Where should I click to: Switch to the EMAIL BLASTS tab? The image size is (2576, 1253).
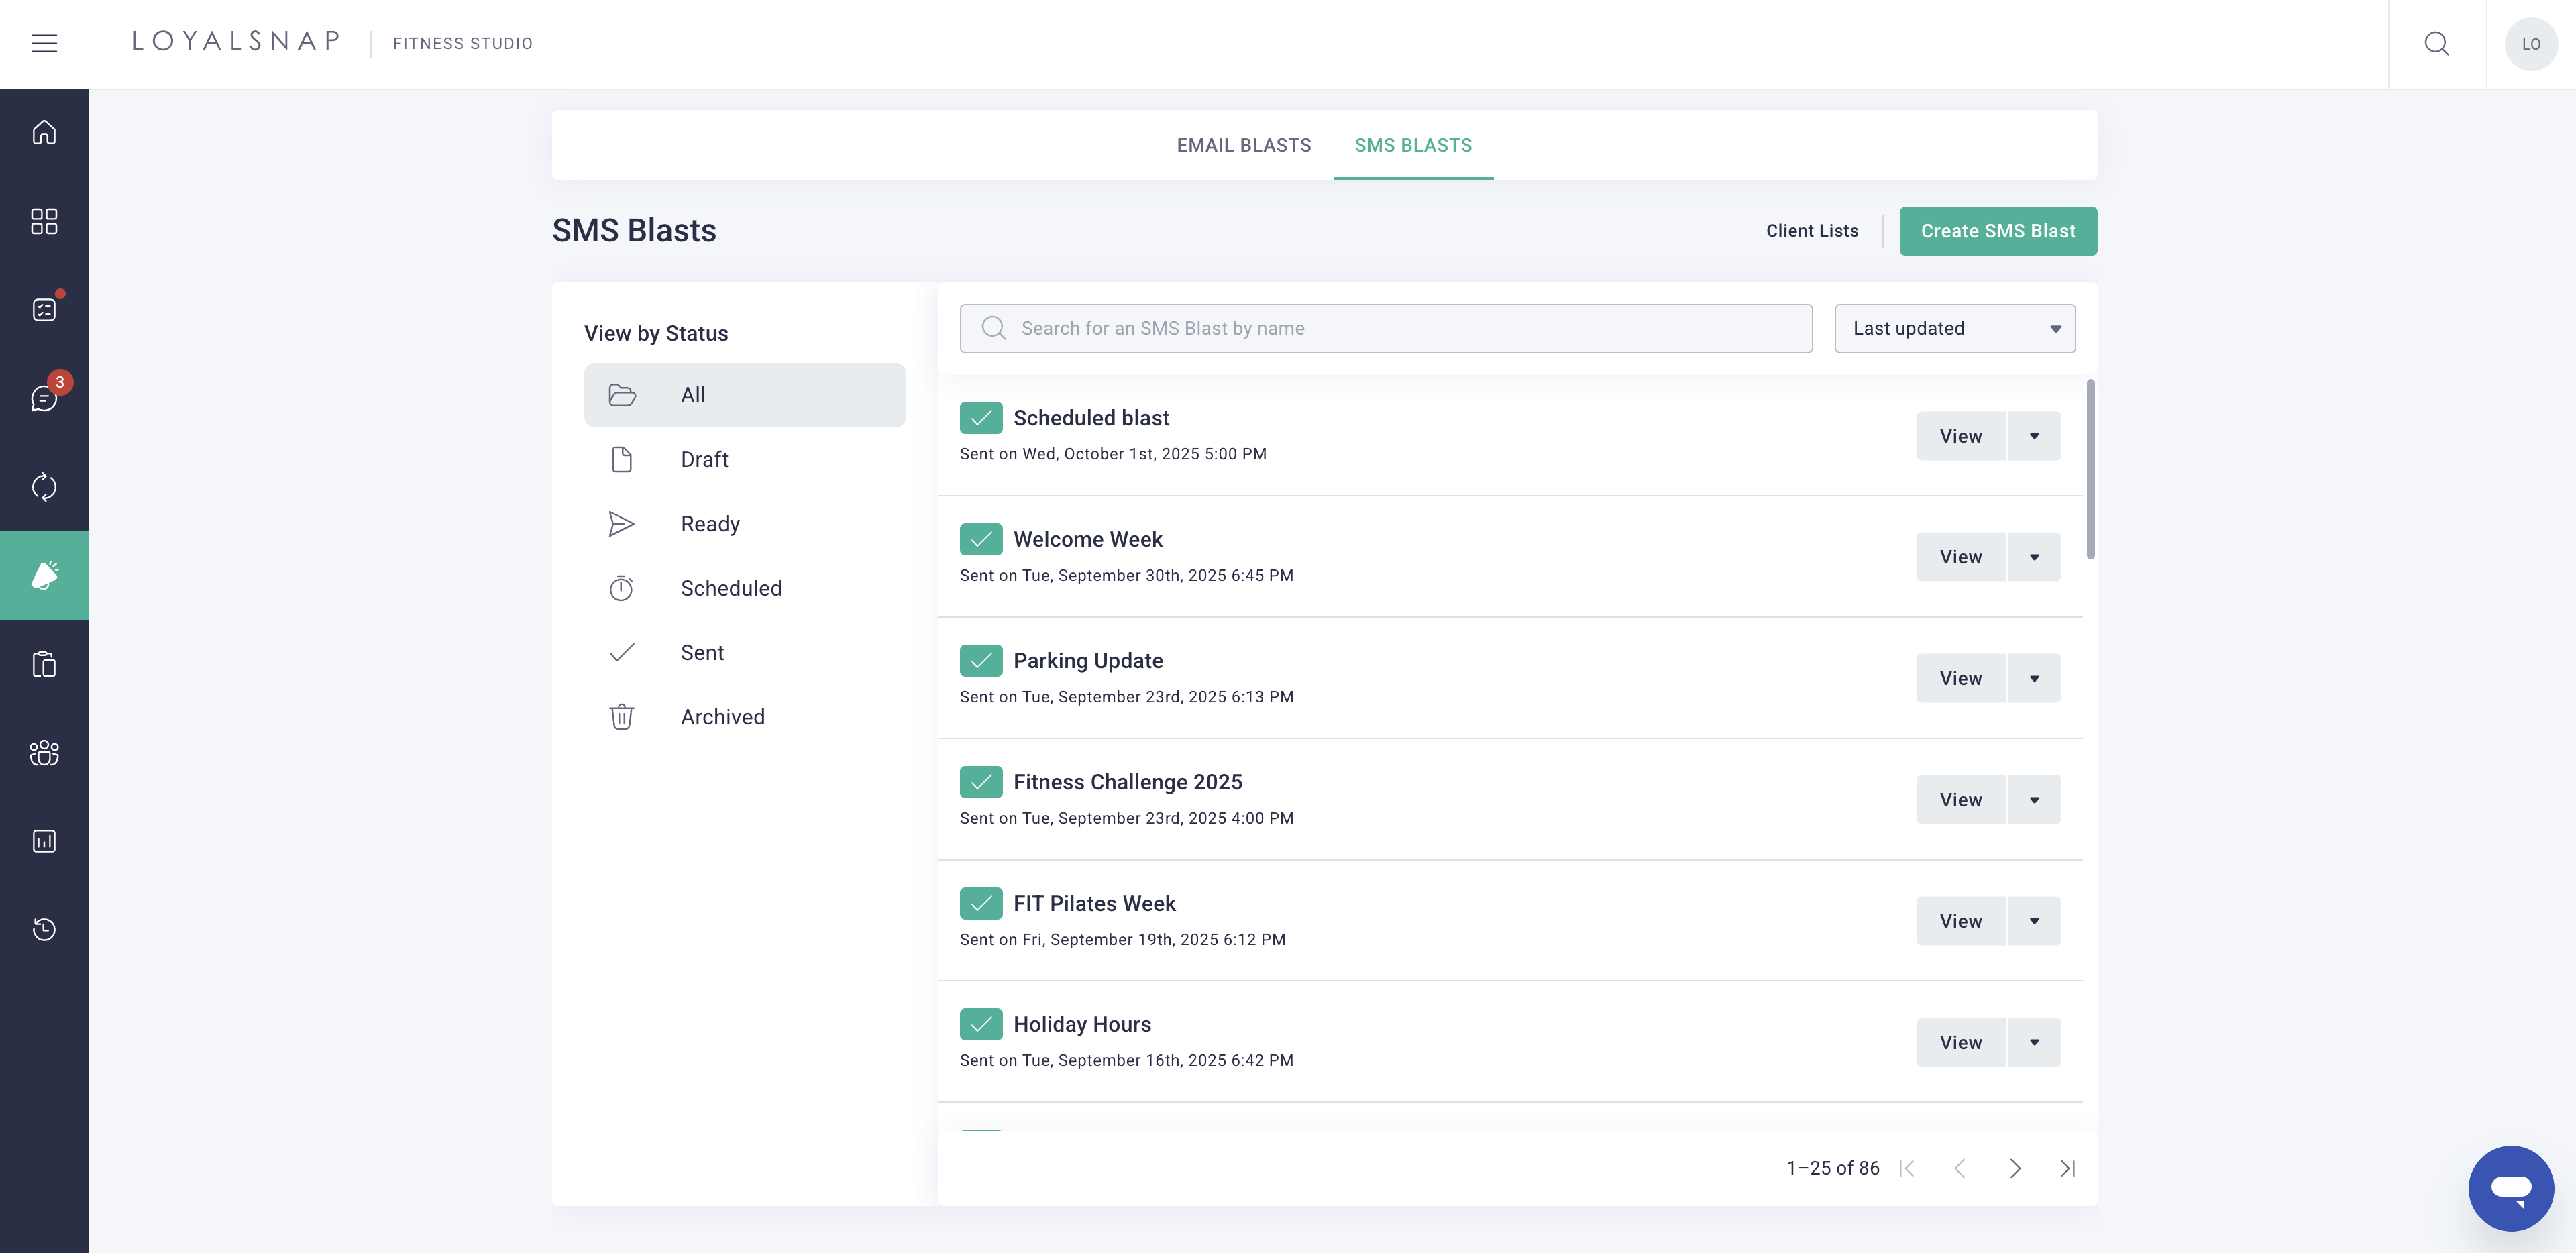pyautogui.click(x=1244, y=145)
